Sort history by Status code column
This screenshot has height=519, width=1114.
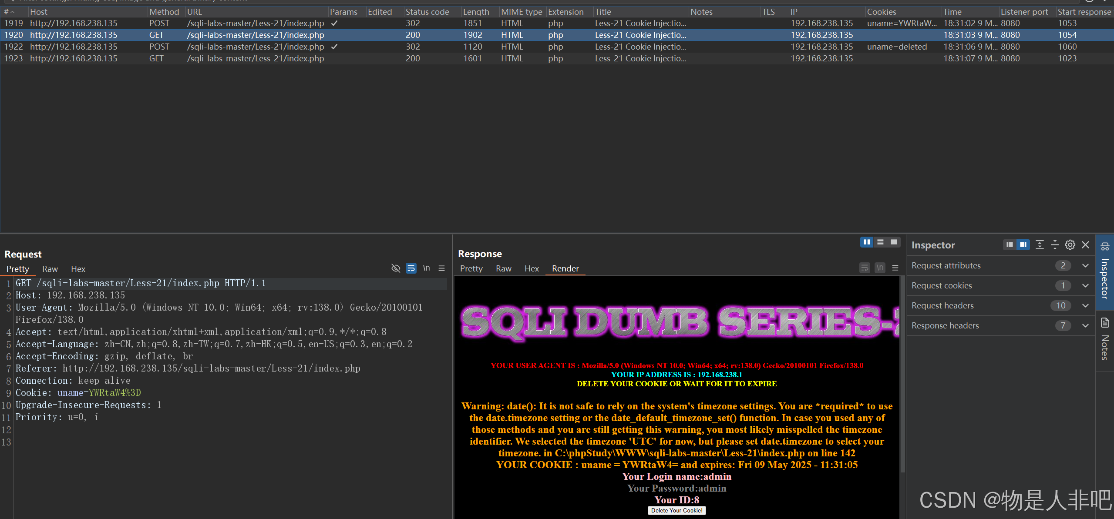click(x=427, y=12)
